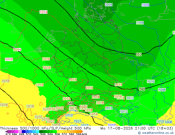
Task: Click the legend value 606
Action: pos(84,134)
